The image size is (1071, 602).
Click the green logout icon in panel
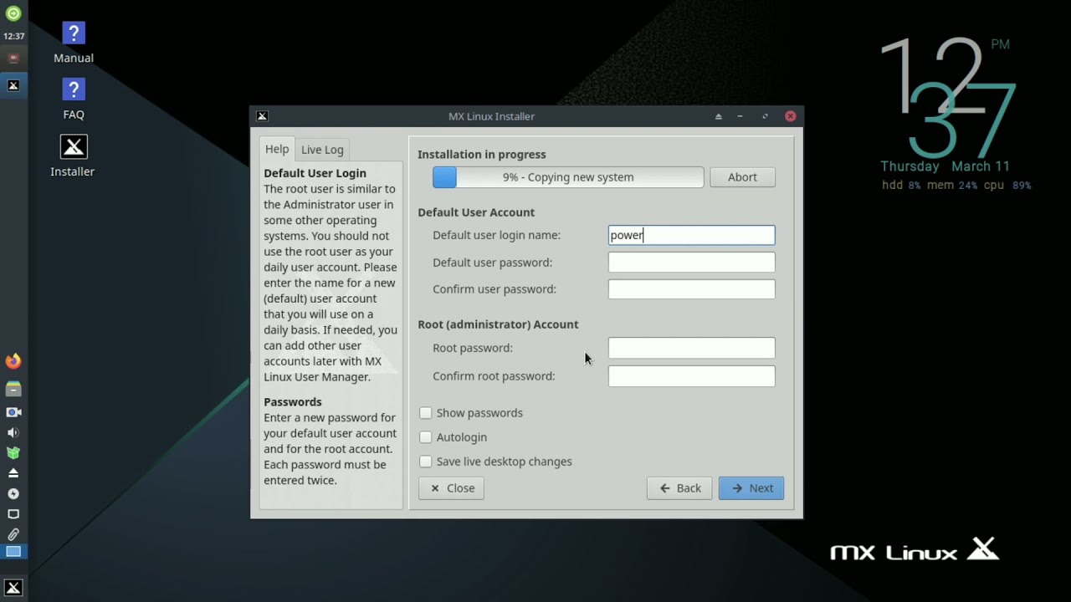point(13,13)
